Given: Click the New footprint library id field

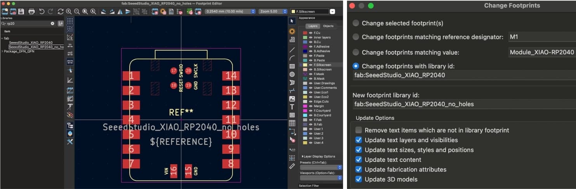Looking at the screenshot, I should pos(462,104).
